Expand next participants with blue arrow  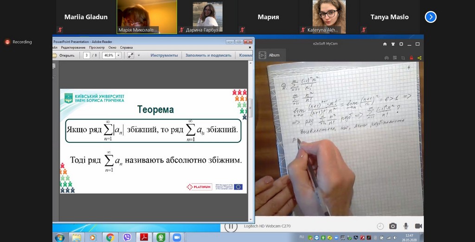pos(430,17)
